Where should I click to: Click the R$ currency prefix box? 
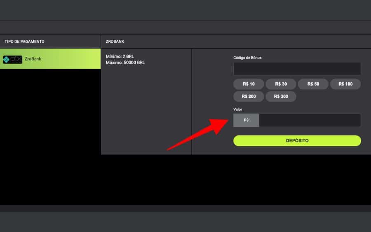(x=246, y=120)
